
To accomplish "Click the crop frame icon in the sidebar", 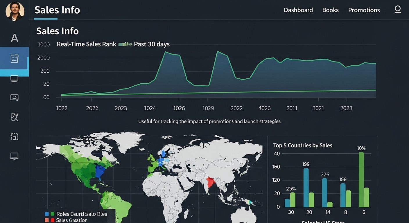I will point(14,136).
